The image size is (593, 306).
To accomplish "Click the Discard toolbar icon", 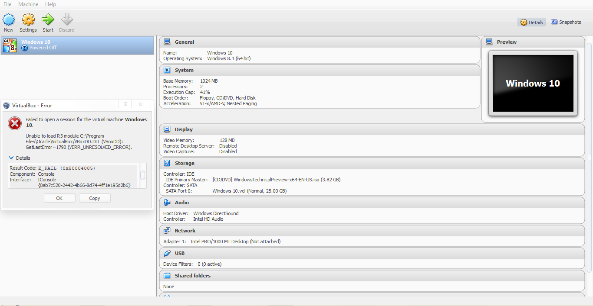I will point(66,22).
